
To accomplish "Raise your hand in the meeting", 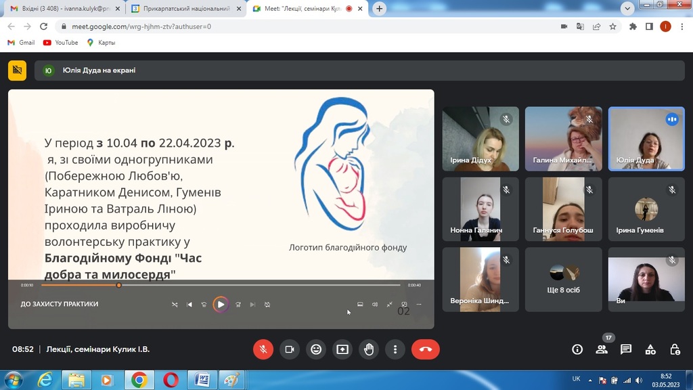I will tap(369, 349).
